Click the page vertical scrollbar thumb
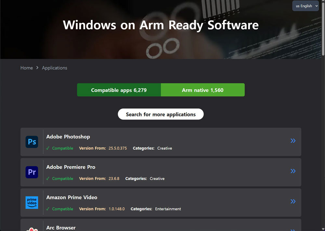Image resolution: width=325 pixels, height=231 pixels. click(x=323, y=29)
